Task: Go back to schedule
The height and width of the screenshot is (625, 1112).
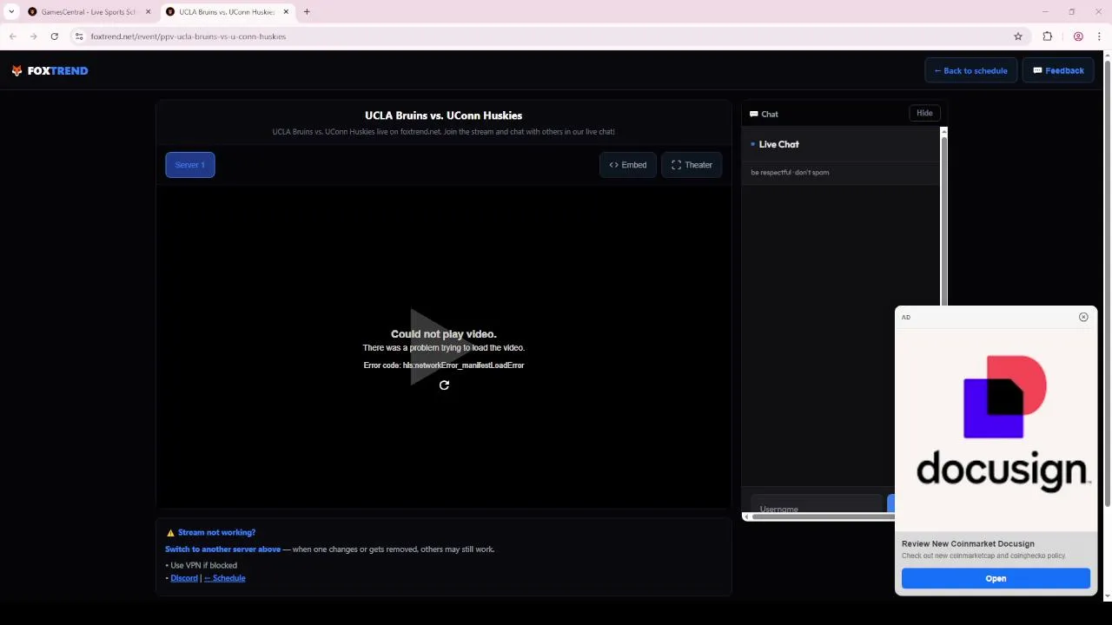Action: (x=970, y=71)
